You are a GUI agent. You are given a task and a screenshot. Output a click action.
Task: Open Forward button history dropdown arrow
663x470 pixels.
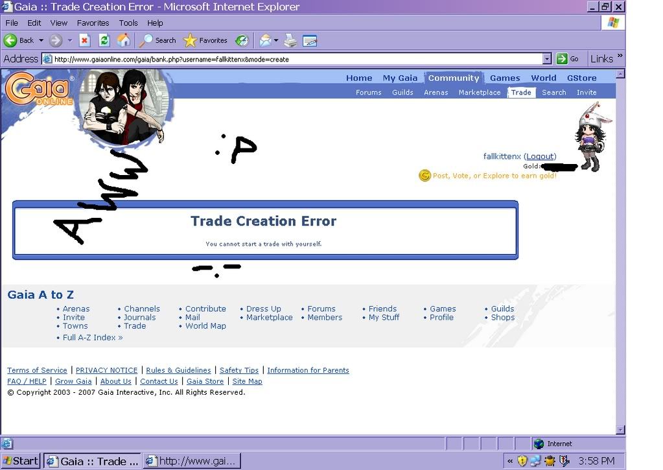(x=70, y=41)
